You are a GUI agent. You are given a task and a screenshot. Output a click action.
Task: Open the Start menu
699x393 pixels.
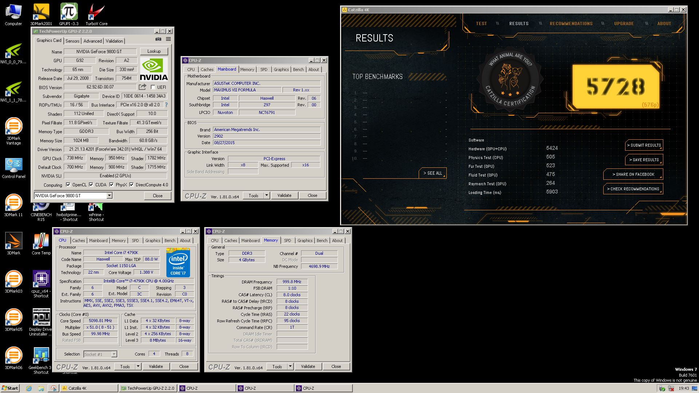click(10, 388)
